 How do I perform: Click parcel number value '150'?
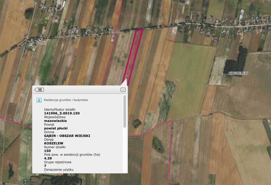(47, 151)
